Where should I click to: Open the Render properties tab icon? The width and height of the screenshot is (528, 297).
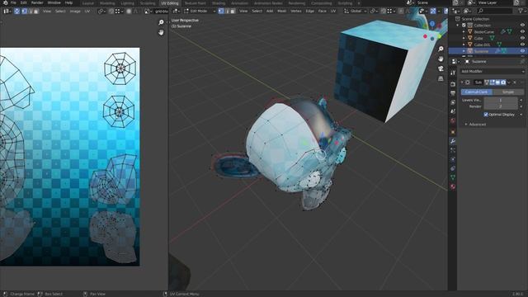pos(453,84)
